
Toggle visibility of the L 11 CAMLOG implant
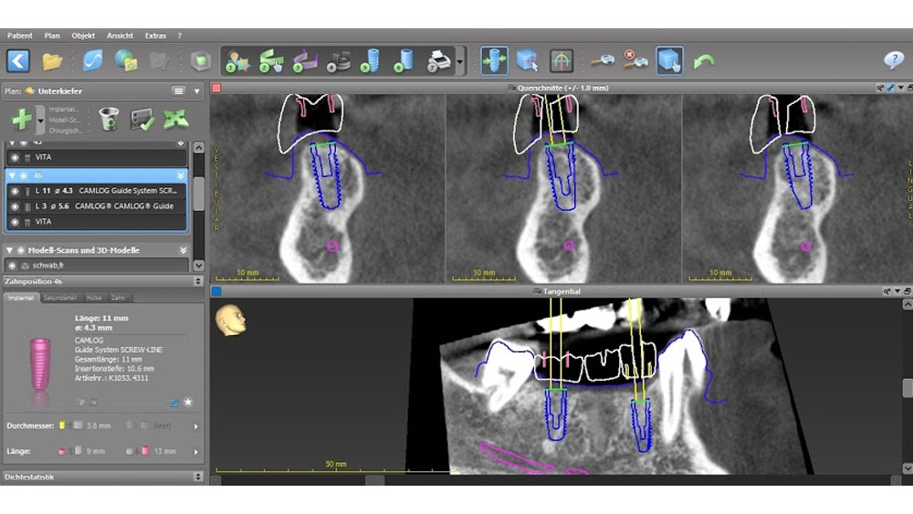[x=14, y=191]
